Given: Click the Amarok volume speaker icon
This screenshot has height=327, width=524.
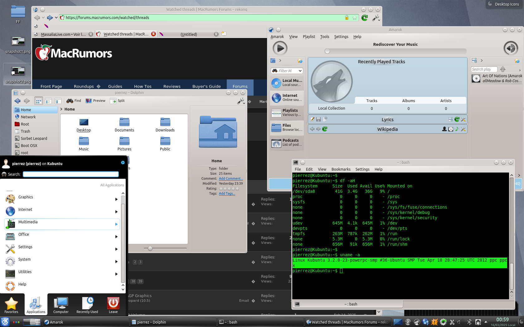Looking at the screenshot, I should (x=511, y=48).
